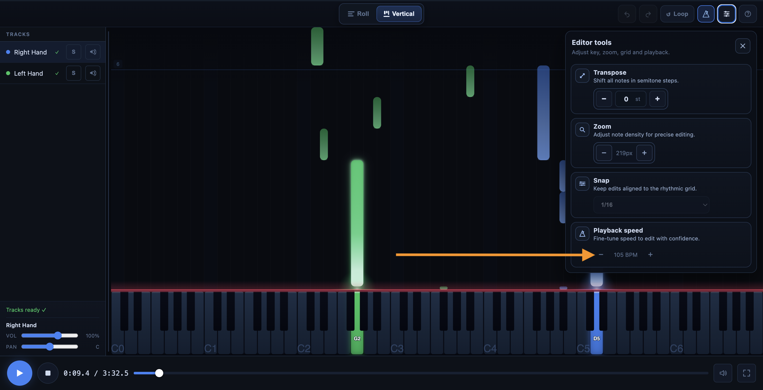This screenshot has width=763, height=390.
Task: Select the Vertical view tab
Action: [399, 14]
